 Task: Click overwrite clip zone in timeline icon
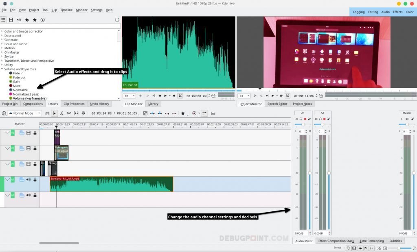pos(160,113)
